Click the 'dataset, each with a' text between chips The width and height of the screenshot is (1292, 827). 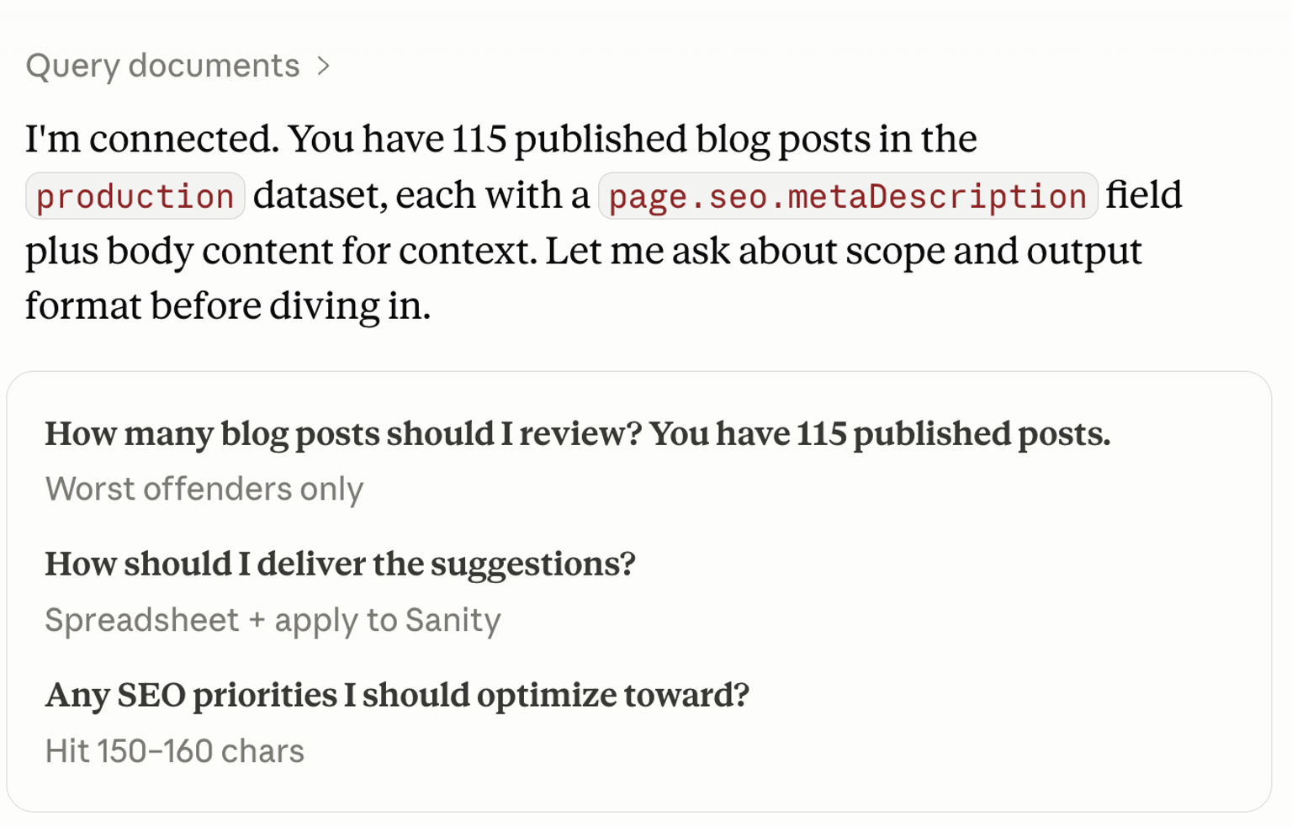[x=421, y=195]
